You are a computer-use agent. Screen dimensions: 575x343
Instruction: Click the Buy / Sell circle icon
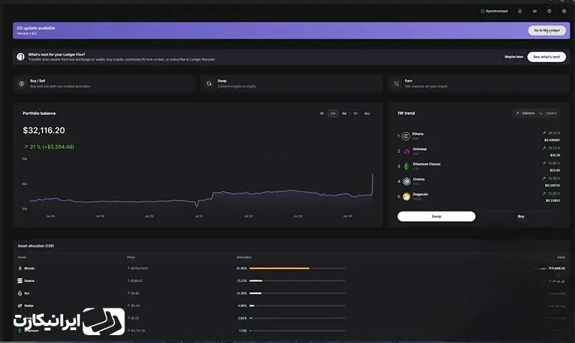(x=22, y=83)
